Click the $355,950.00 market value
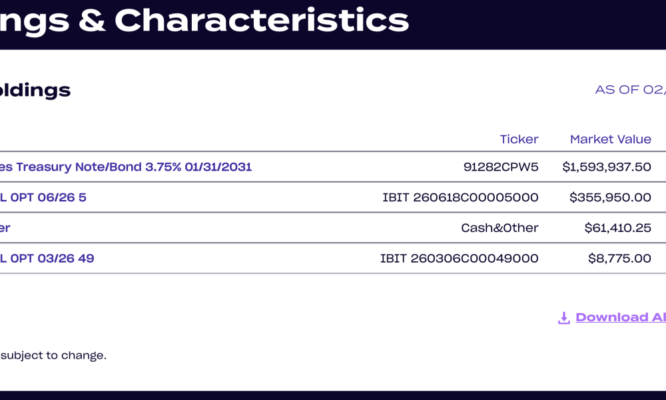Image resolution: width=666 pixels, height=400 pixels. click(610, 197)
